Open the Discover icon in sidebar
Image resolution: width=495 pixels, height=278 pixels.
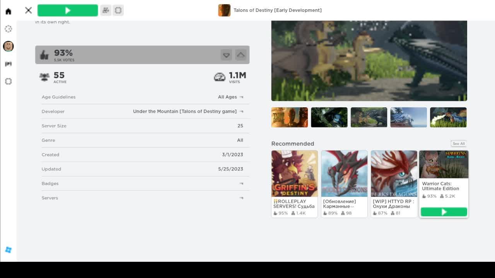pos(8,29)
